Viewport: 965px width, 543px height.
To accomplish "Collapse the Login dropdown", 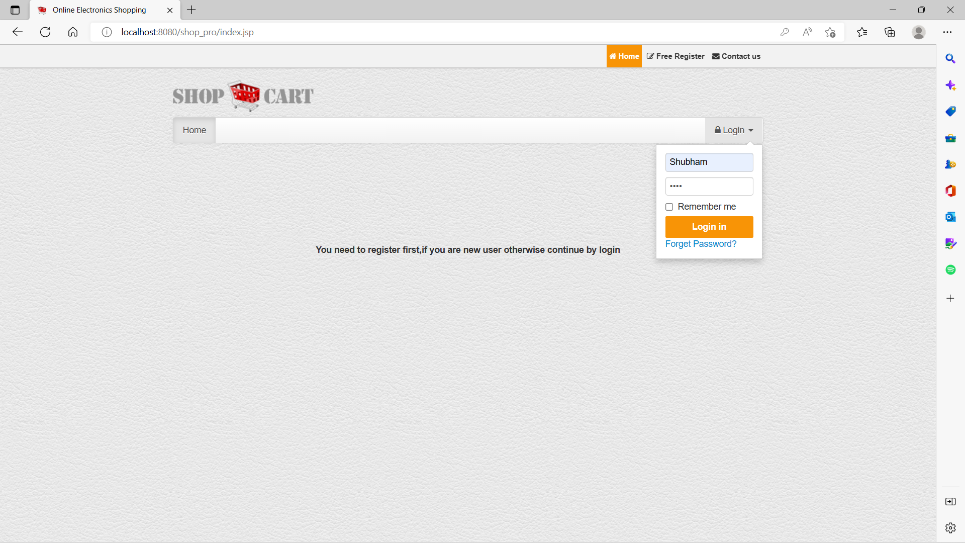I will point(734,130).
